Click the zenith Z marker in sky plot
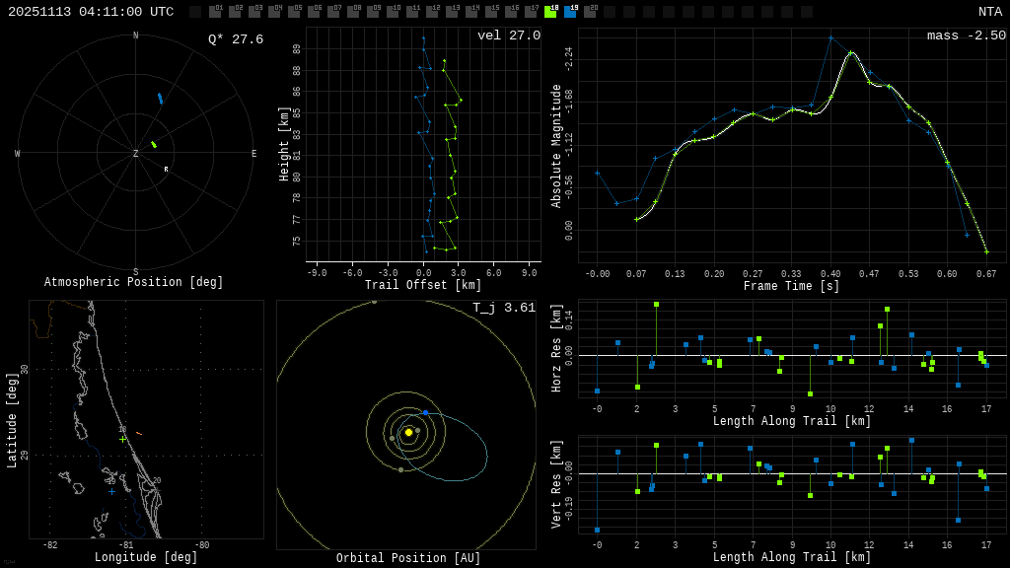 136,154
